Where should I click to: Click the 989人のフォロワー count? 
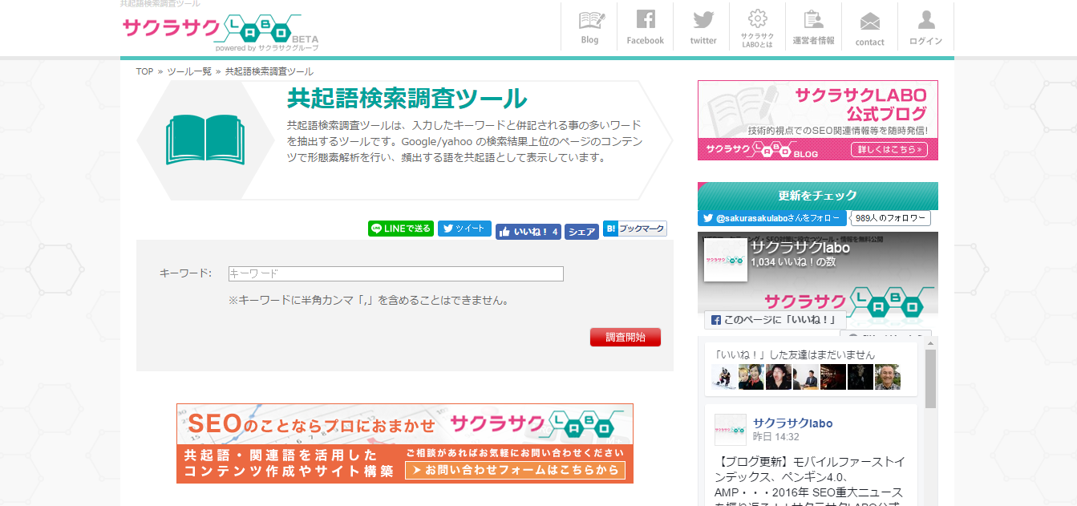click(891, 218)
